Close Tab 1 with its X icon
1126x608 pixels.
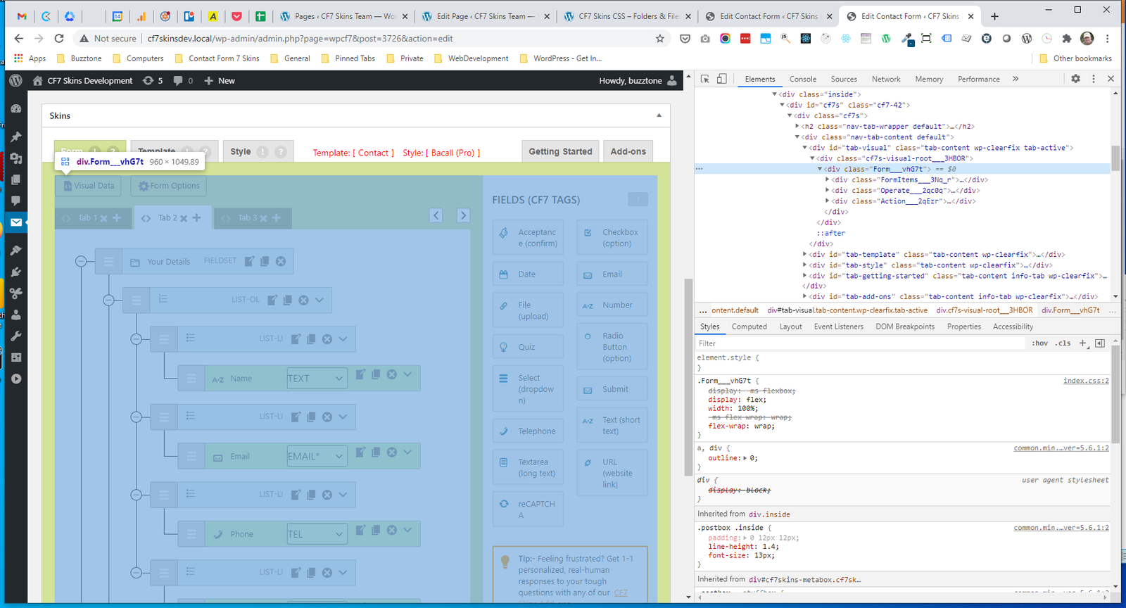[103, 218]
